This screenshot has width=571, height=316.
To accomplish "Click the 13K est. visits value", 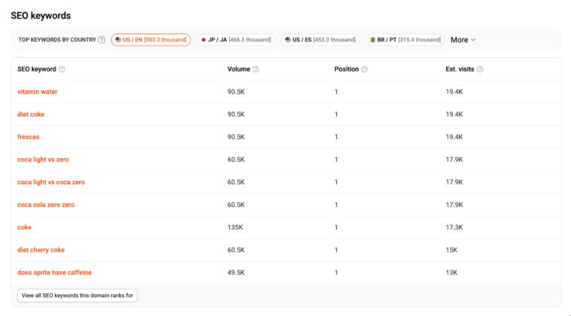I will click(x=452, y=272).
